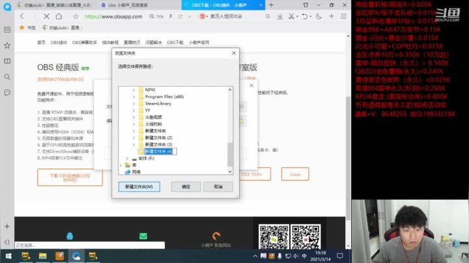Open the 白鲨xiubi bookmark in bookmarks bar
The width and height of the screenshot is (469, 263).
[x=62, y=28]
